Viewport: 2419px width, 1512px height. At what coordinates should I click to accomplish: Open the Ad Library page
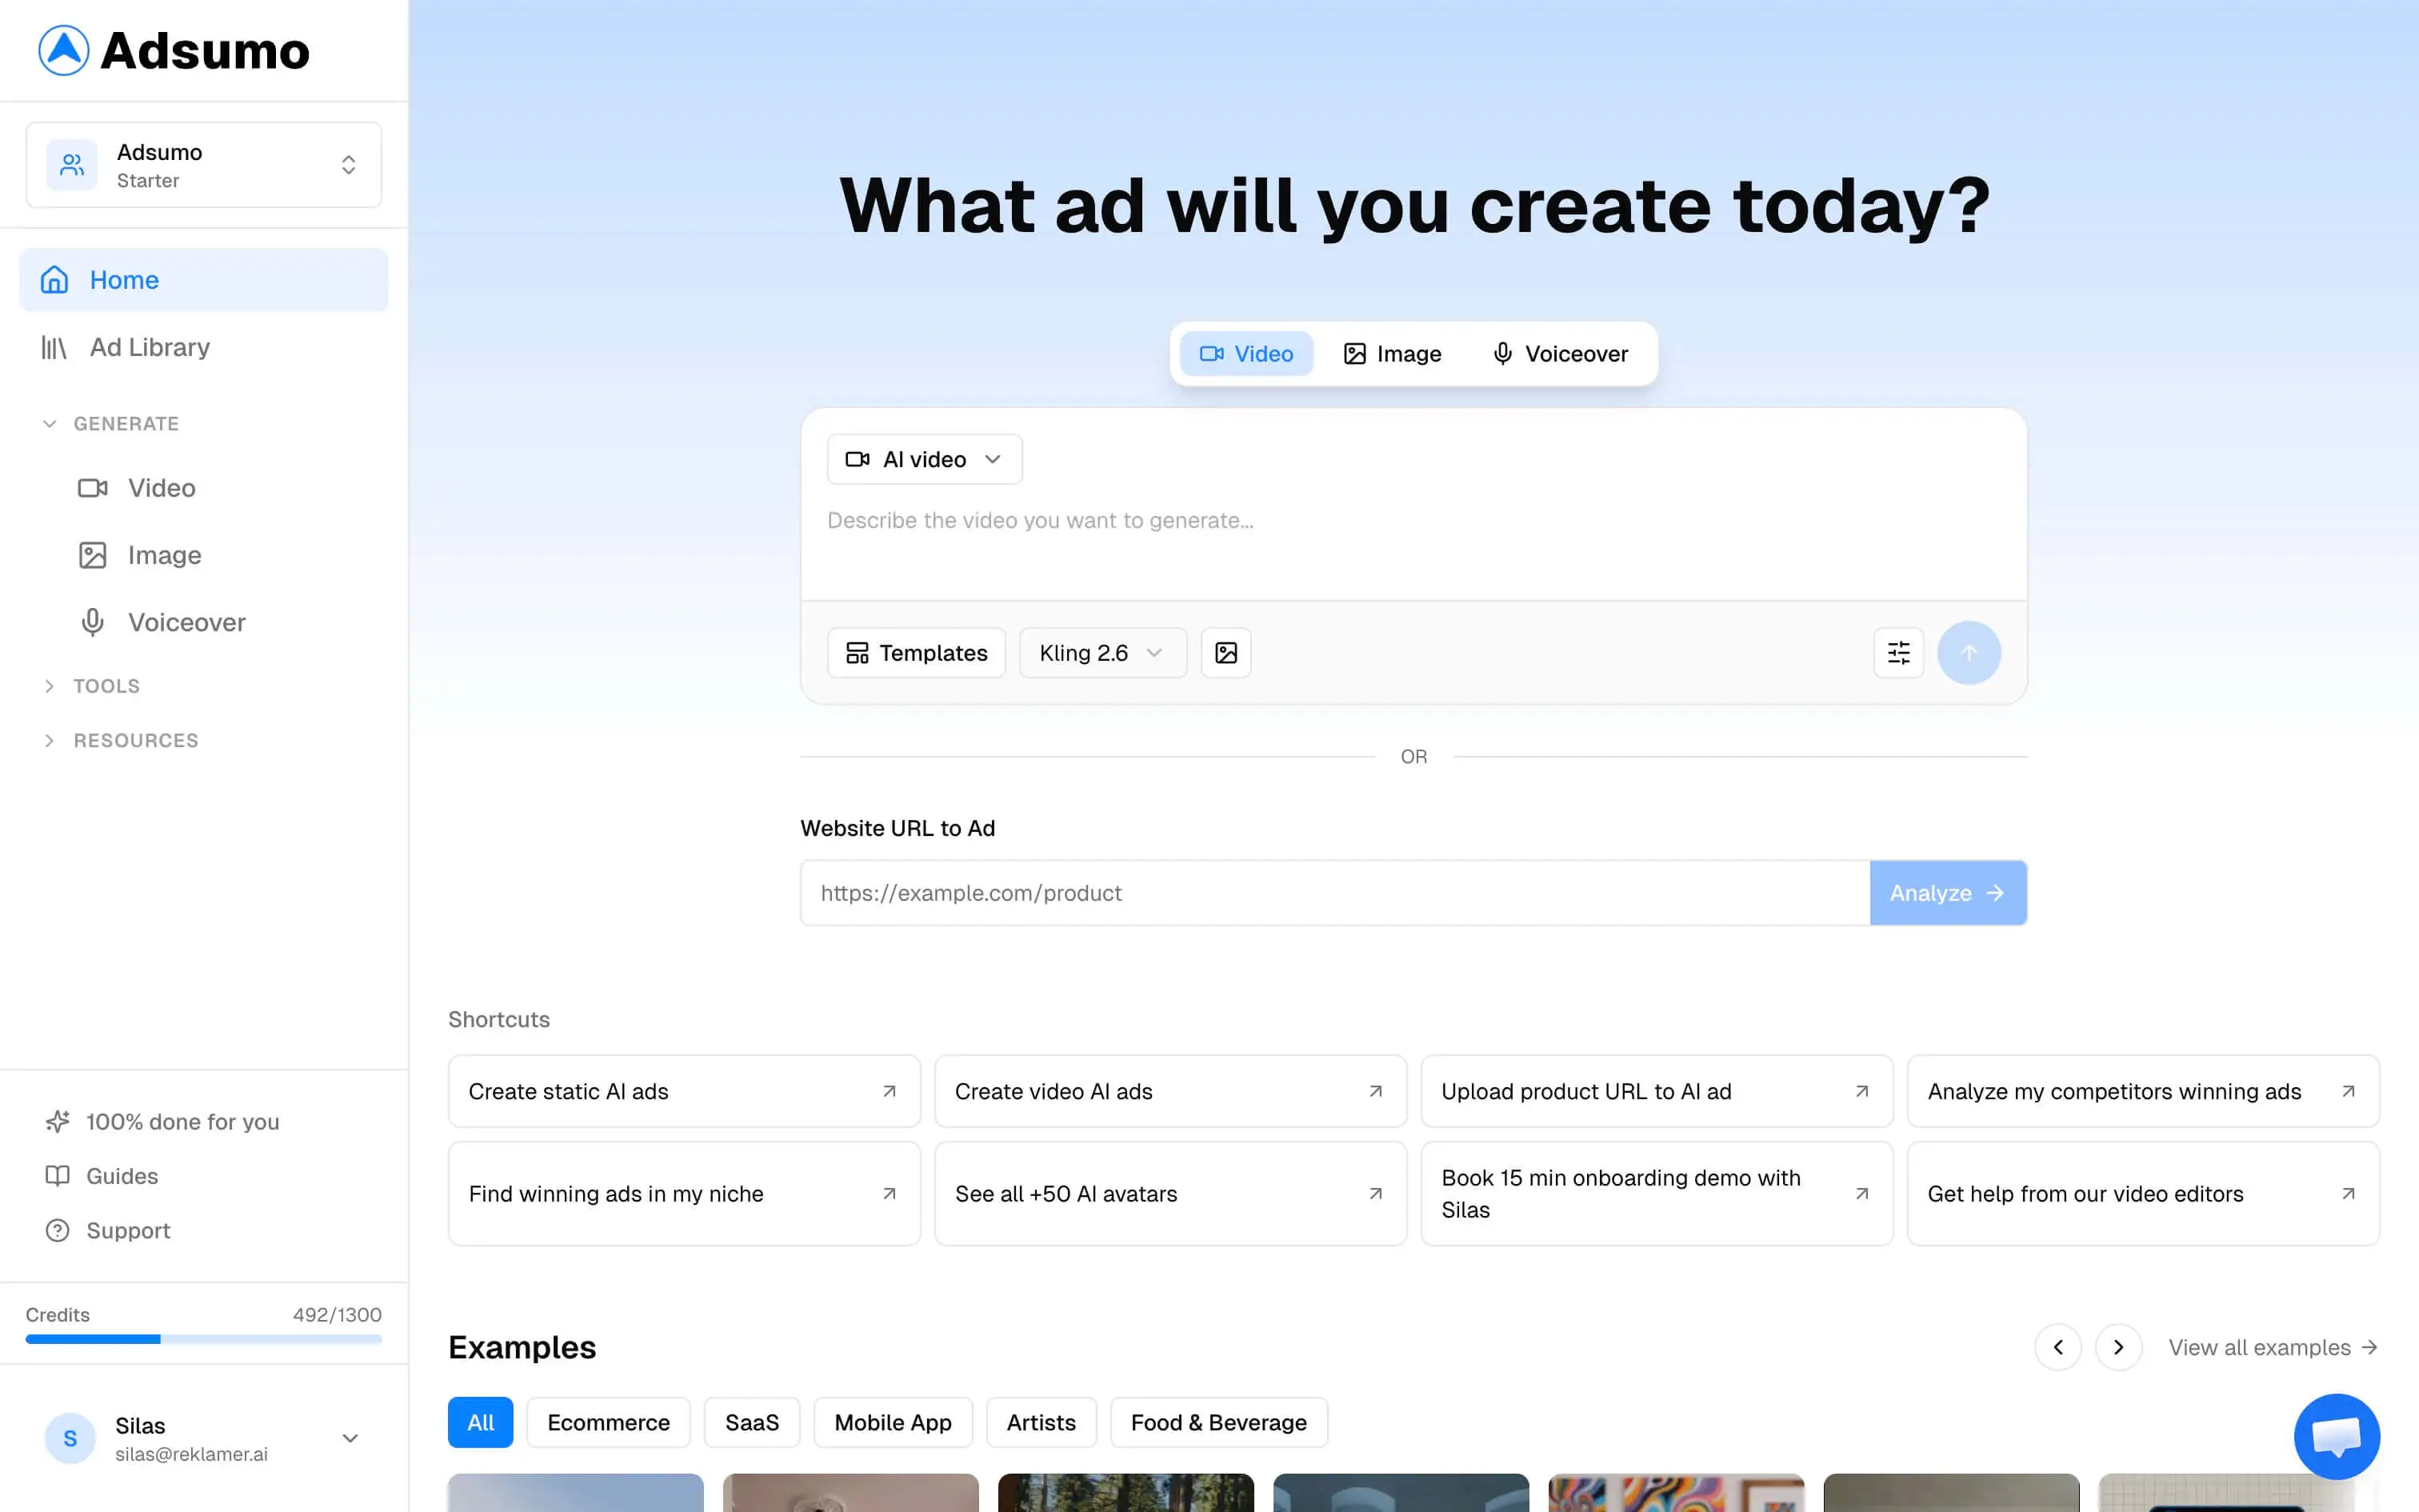click(x=149, y=347)
